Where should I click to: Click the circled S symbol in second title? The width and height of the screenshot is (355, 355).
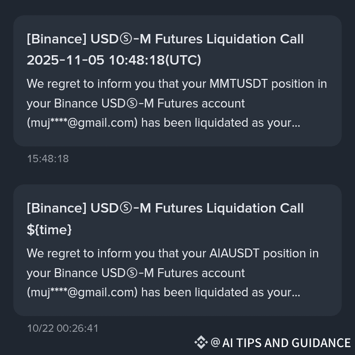click(126, 208)
